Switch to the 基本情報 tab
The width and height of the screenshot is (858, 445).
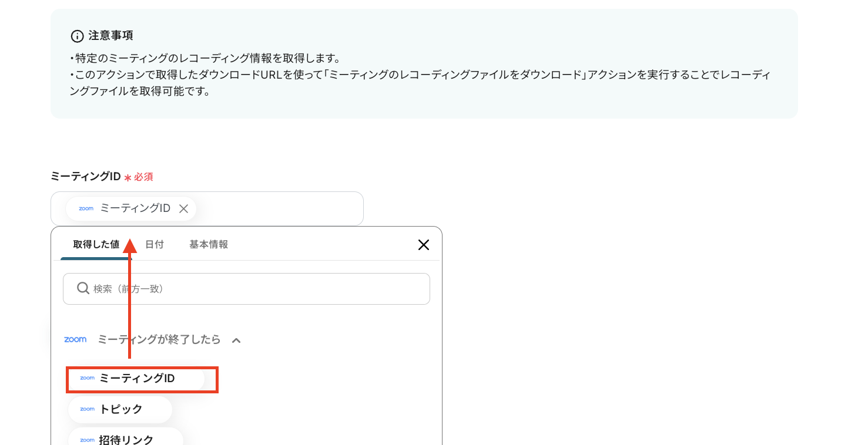point(208,244)
